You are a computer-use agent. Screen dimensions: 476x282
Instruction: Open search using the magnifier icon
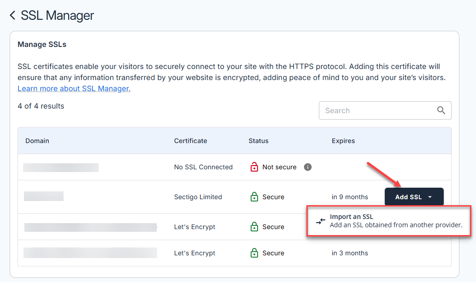tap(441, 110)
